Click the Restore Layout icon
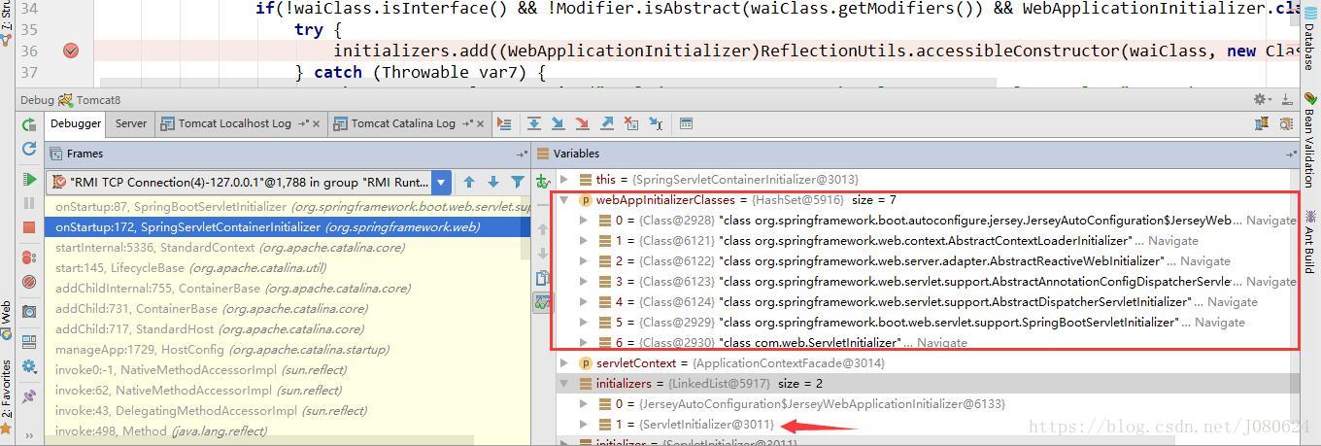The height and width of the screenshot is (446, 1321). (x=29, y=341)
